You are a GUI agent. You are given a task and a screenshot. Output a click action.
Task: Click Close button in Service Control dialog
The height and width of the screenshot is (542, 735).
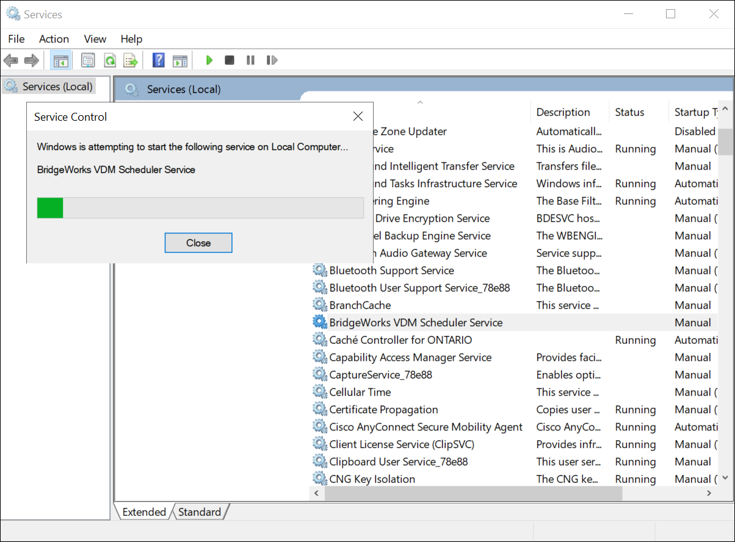click(198, 243)
